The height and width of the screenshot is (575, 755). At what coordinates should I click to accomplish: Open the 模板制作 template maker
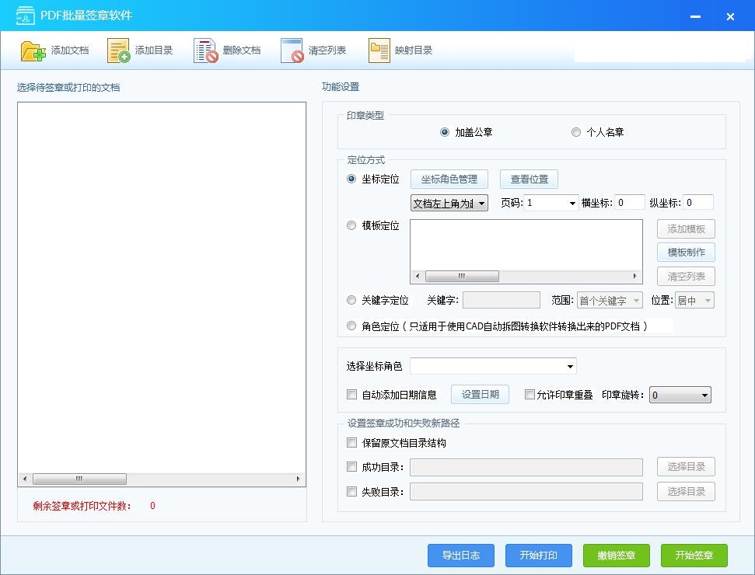(686, 253)
